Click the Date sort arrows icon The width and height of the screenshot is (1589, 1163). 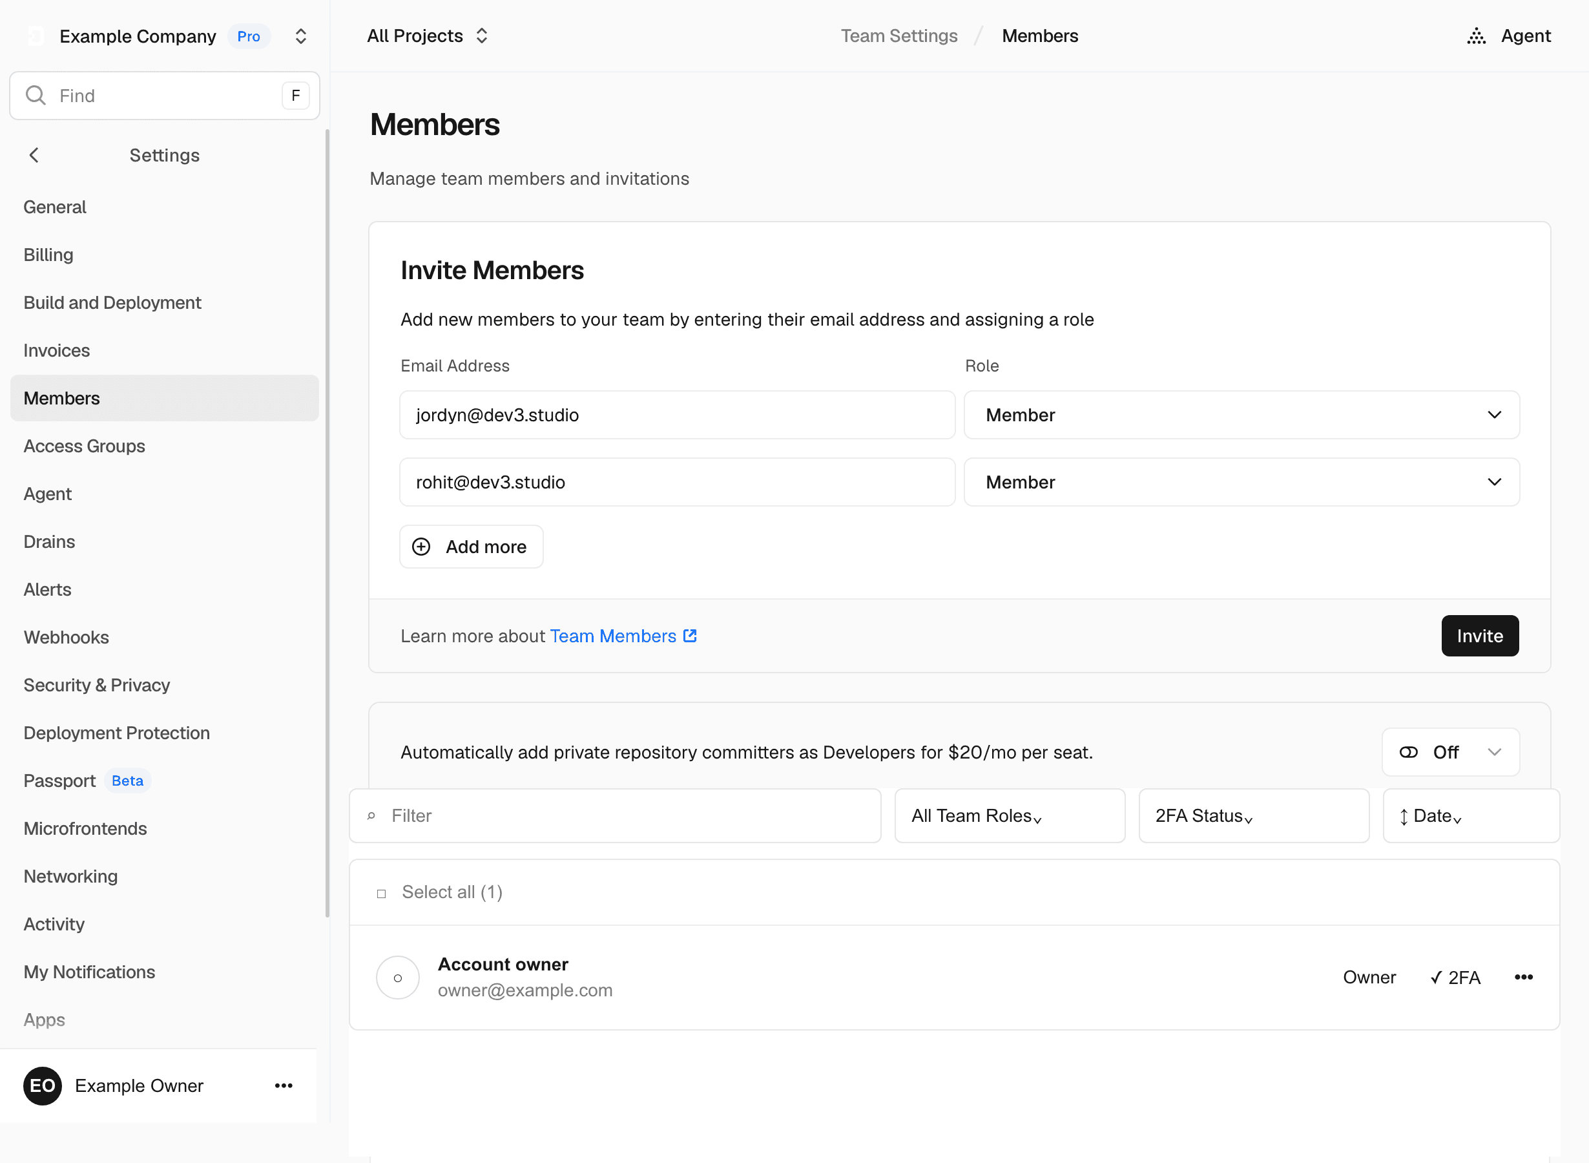[1403, 817]
